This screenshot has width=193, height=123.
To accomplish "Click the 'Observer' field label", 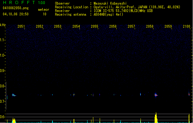I will click(x=62, y=3).
